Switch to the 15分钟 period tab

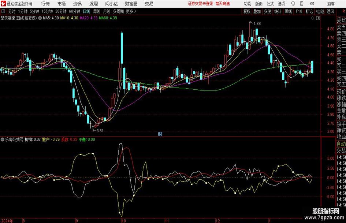47,11
